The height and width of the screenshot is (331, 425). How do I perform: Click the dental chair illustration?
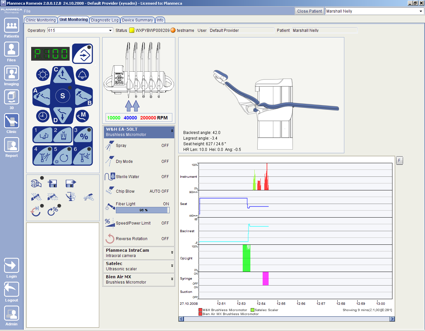276,109
